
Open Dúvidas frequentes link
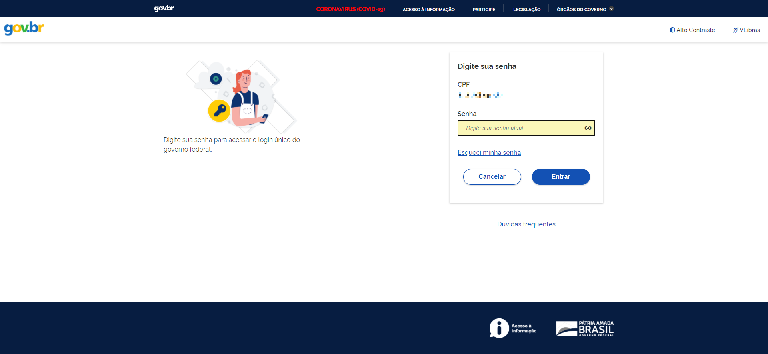(x=526, y=224)
